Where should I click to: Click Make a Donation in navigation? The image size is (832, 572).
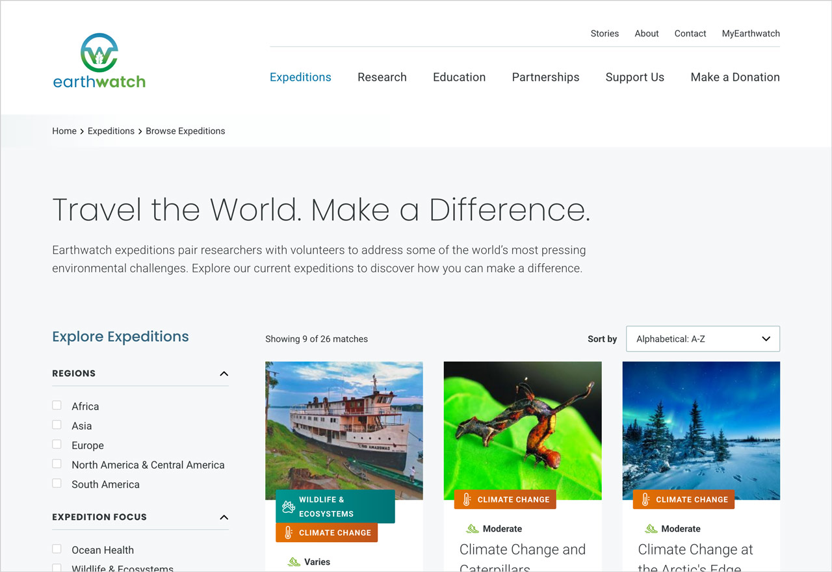click(x=735, y=77)
